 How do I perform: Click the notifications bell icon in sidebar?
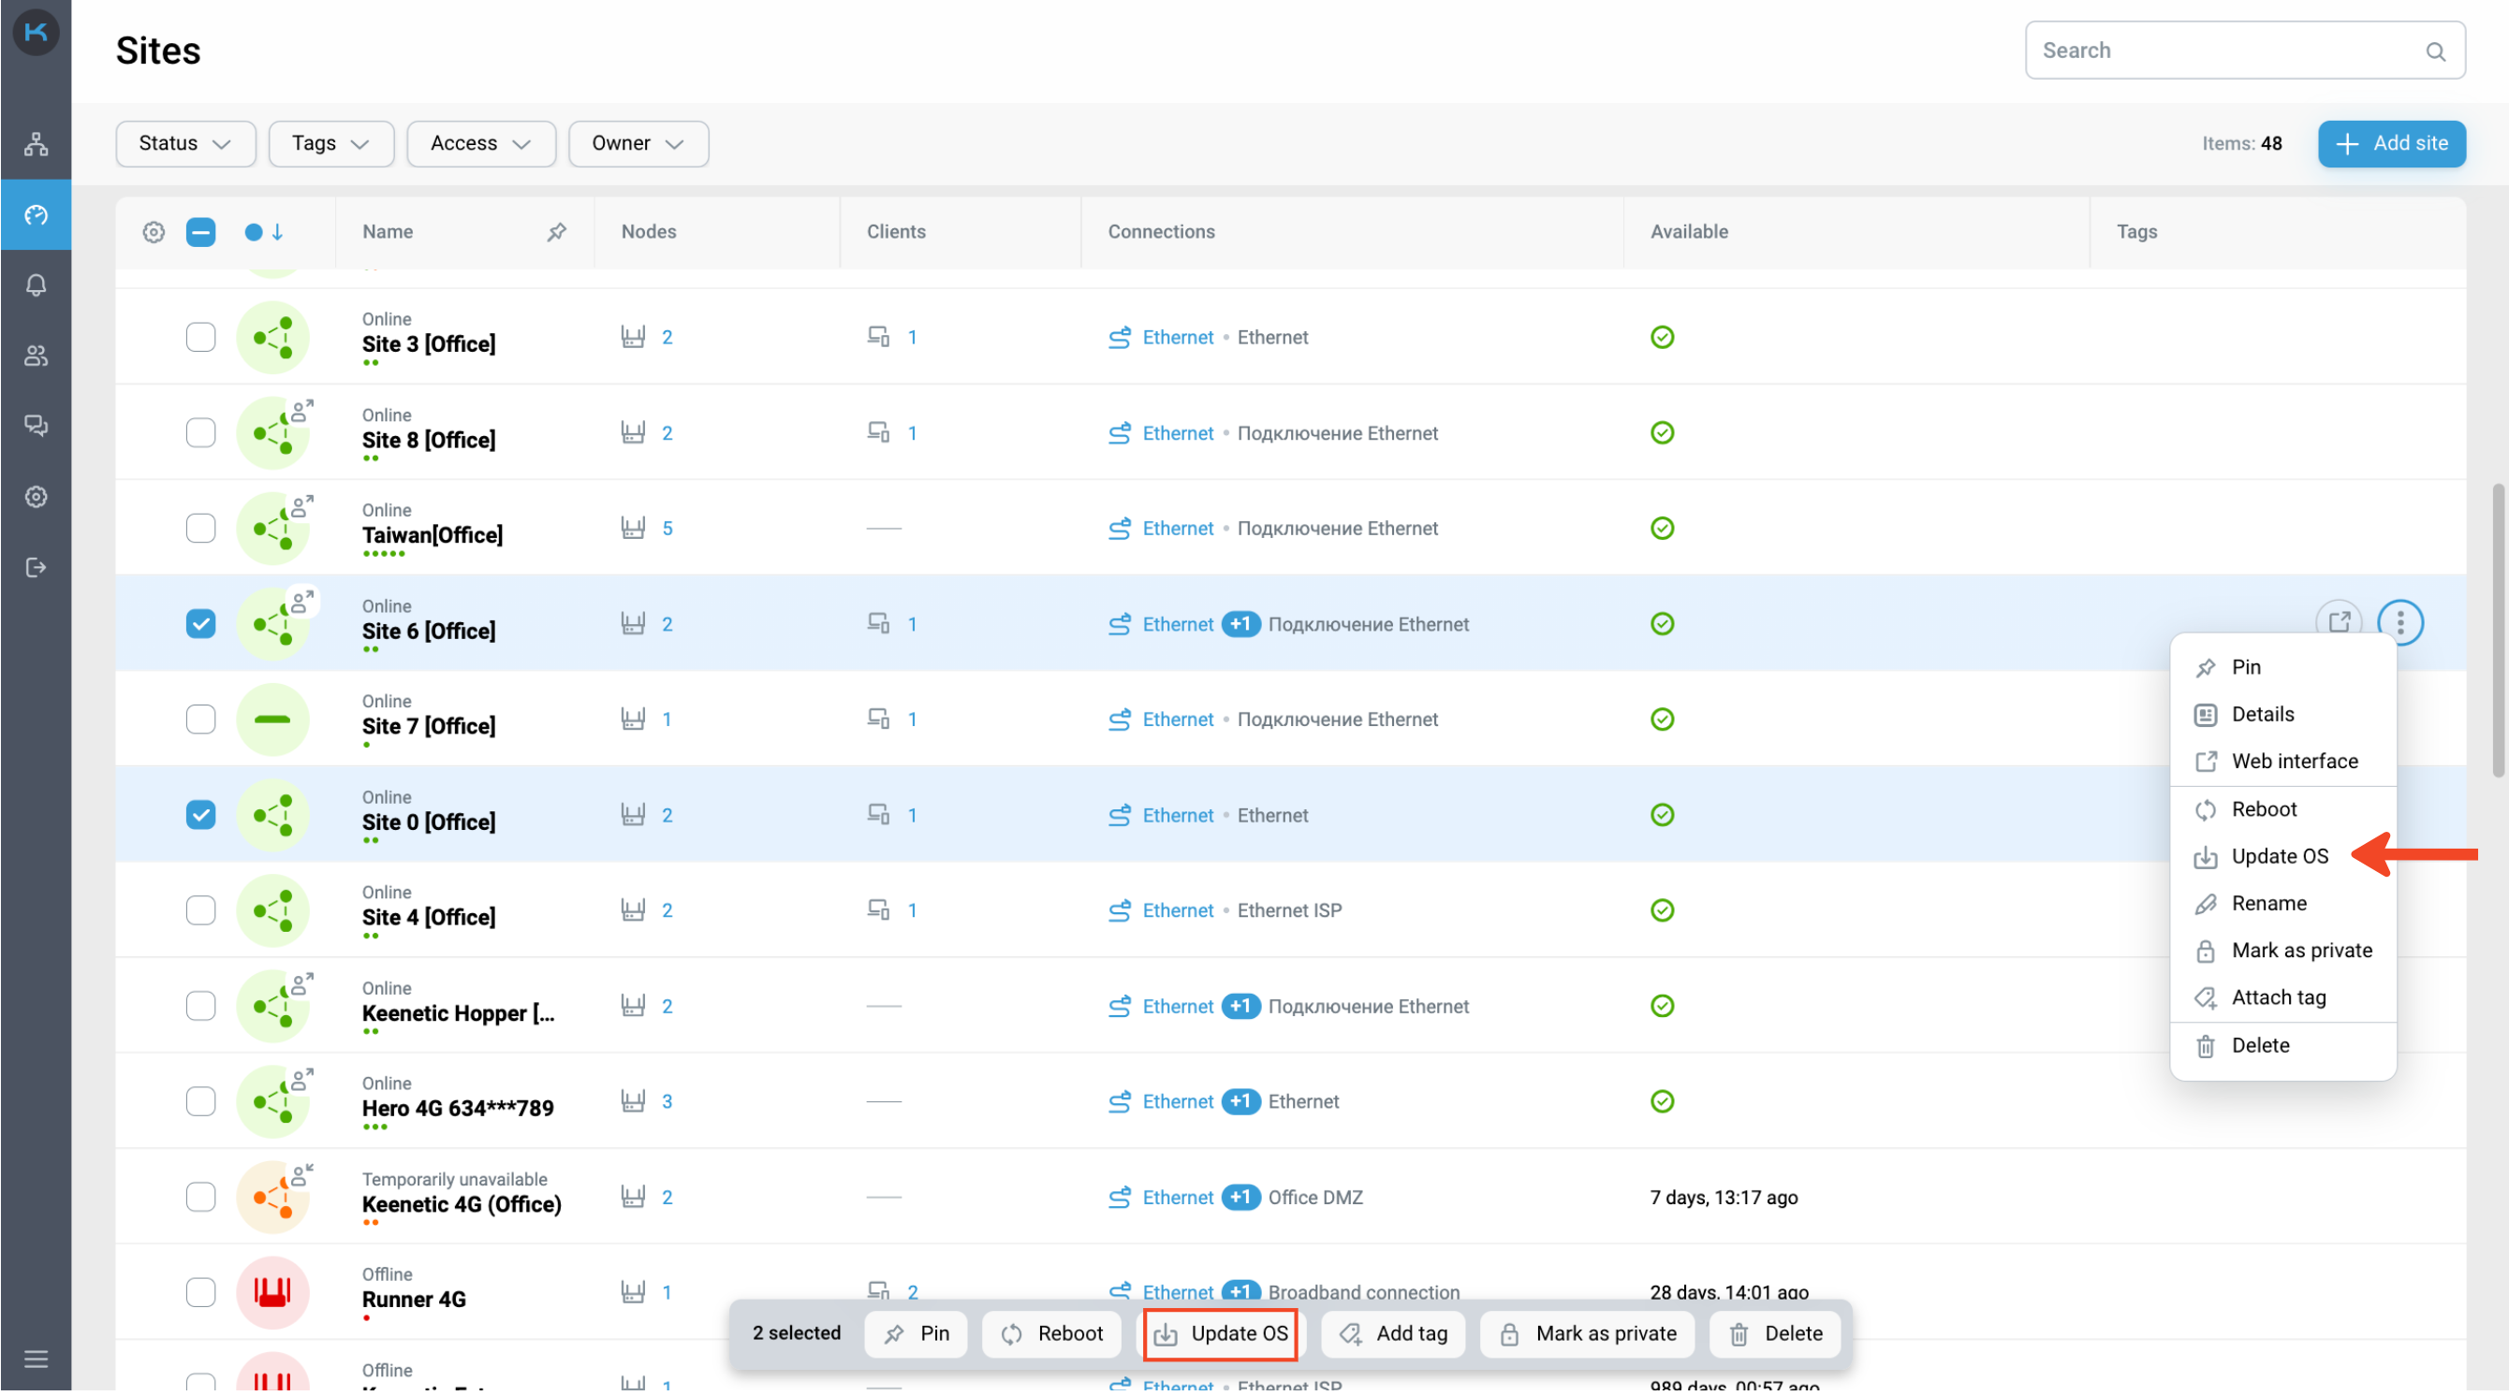(x=36, y=285)
